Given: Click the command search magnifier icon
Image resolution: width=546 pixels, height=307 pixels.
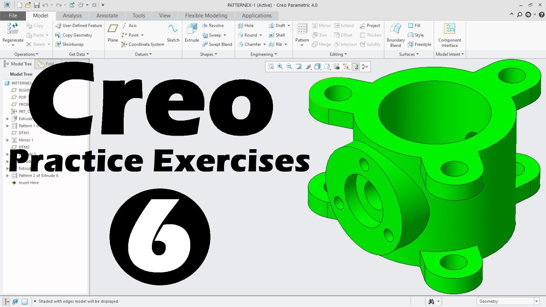Looking at the screenshot, I should [x=520, y=15].
